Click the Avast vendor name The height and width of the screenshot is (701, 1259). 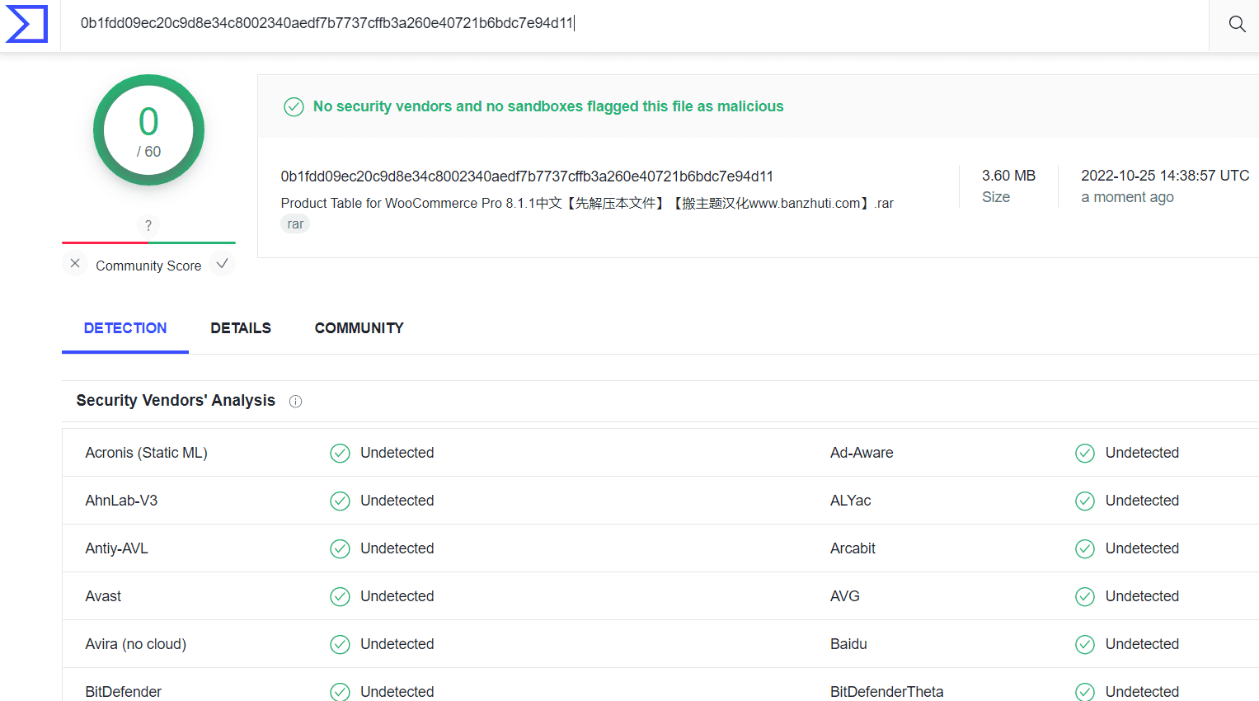103,596
